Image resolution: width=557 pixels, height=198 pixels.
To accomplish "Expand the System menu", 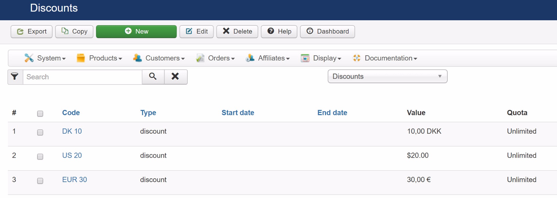I will tap(45, 58).
